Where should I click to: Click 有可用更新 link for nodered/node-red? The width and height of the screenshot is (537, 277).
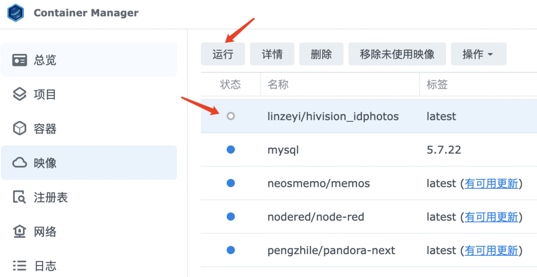491,217
